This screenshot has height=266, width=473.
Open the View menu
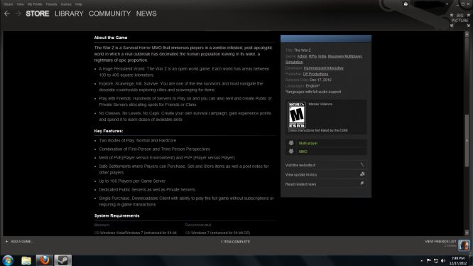pos(20,4)
